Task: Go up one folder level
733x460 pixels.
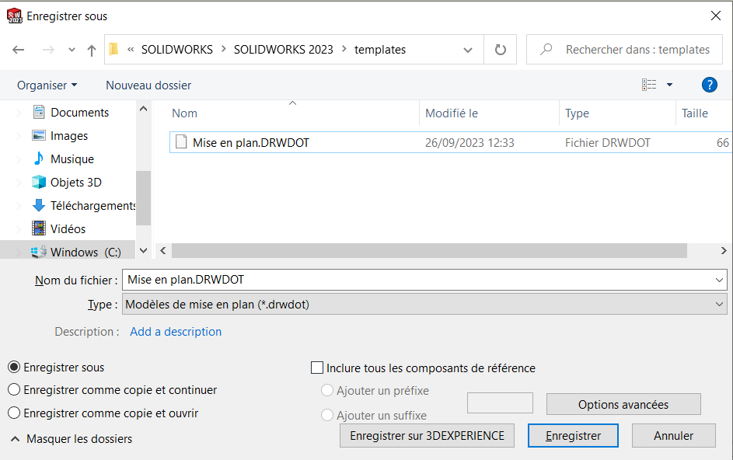Action: (x=92, y=50)
